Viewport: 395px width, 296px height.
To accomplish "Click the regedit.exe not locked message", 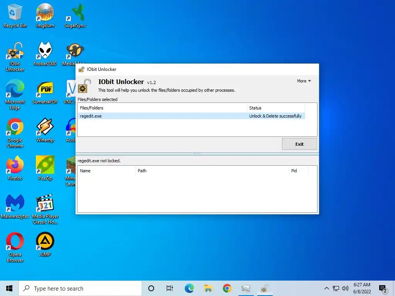I will 99,161.
